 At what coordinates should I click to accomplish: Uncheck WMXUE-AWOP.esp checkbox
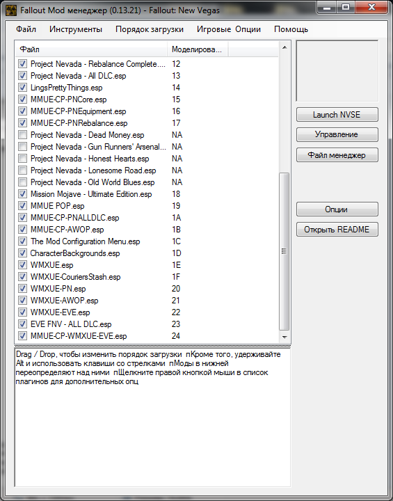(22, 301)
